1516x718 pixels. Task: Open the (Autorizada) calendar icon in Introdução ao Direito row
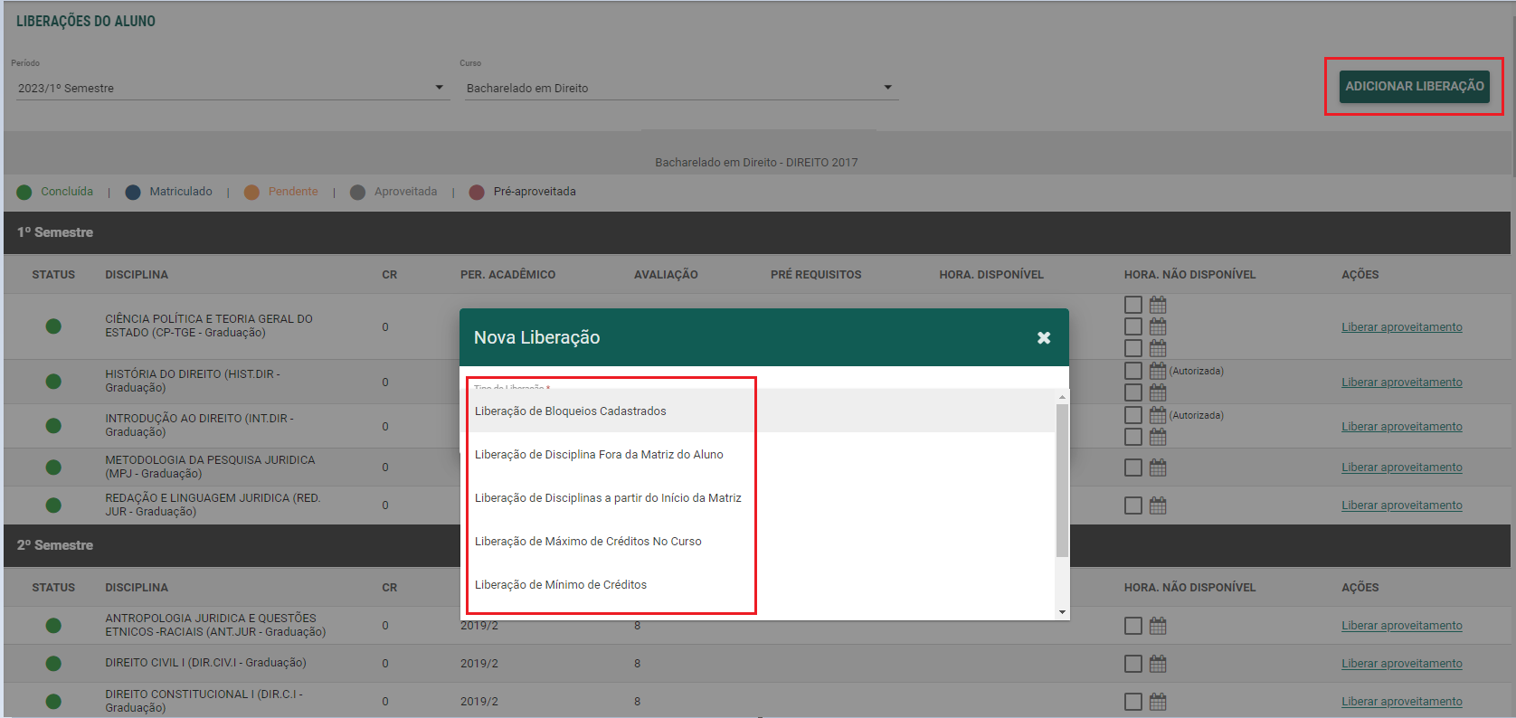click(x=1158, y=415)
